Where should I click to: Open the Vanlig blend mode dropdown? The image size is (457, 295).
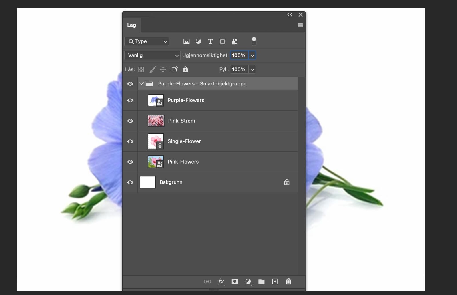click(152, 55)
